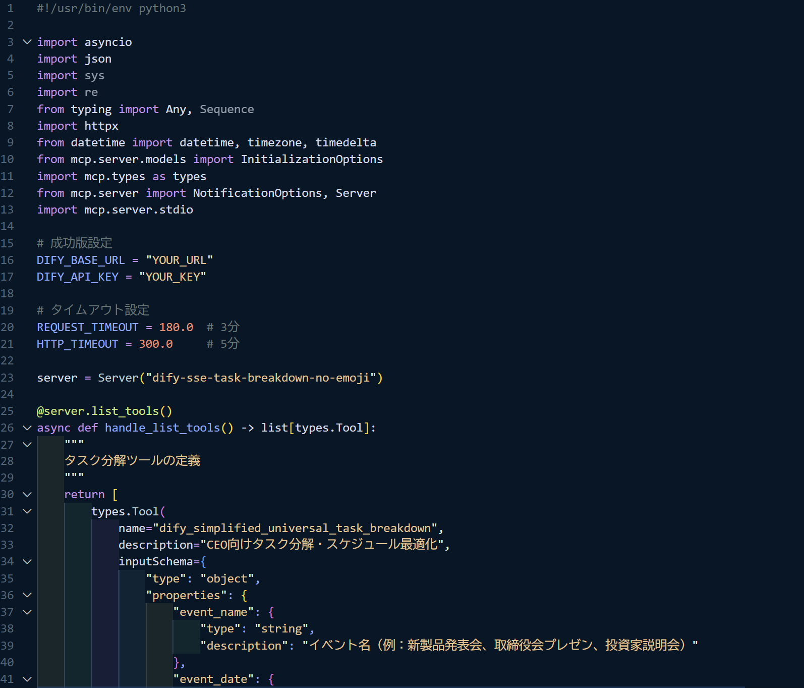804x688 pixels.
Task: Click the handle_list_tools function name
Action: pyautogui.click(x=162, y=428)
